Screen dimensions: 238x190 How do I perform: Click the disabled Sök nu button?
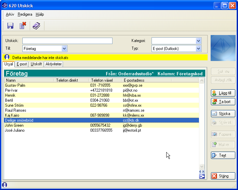click(223, 71)
